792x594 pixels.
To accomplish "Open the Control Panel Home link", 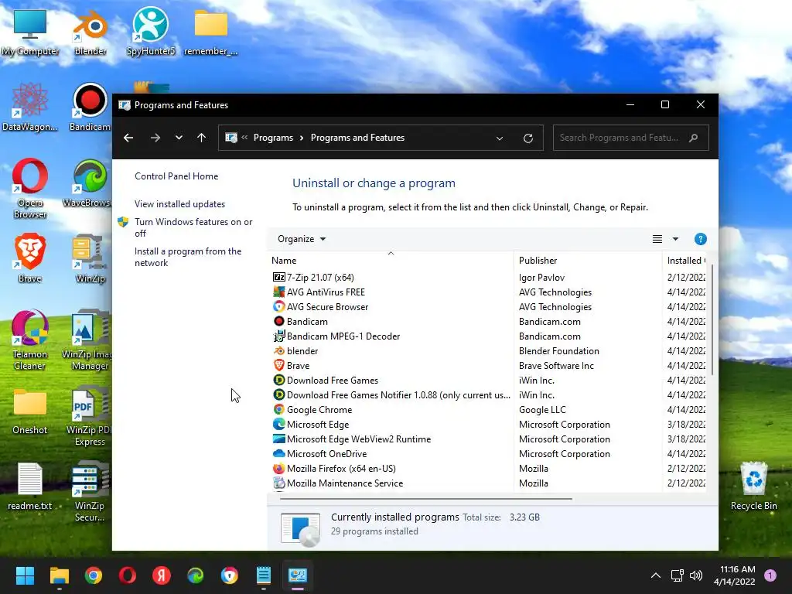I will [176, 176].
